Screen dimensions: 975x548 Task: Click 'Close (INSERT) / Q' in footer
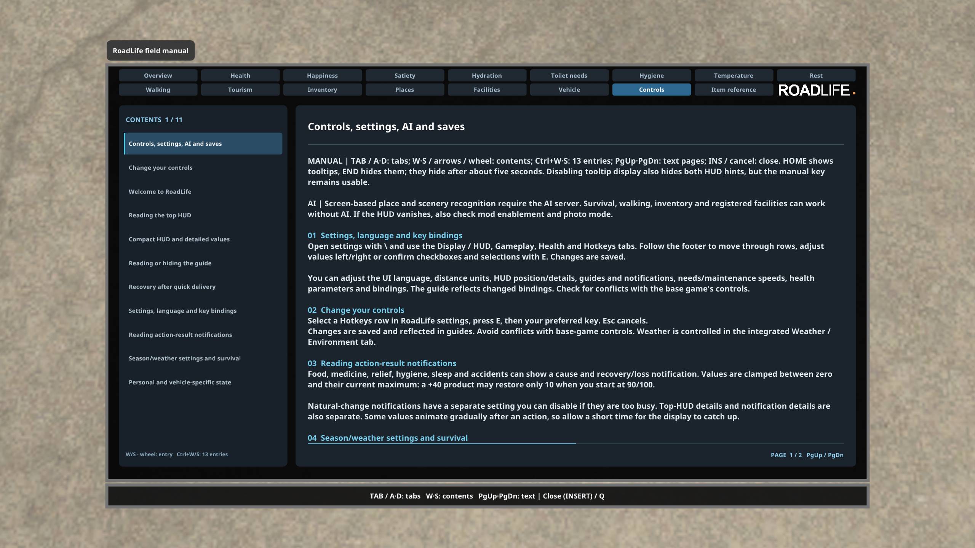click(x=574, y=496)
